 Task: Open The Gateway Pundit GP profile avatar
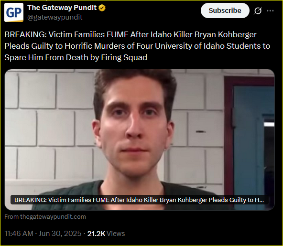coord(14,12)
